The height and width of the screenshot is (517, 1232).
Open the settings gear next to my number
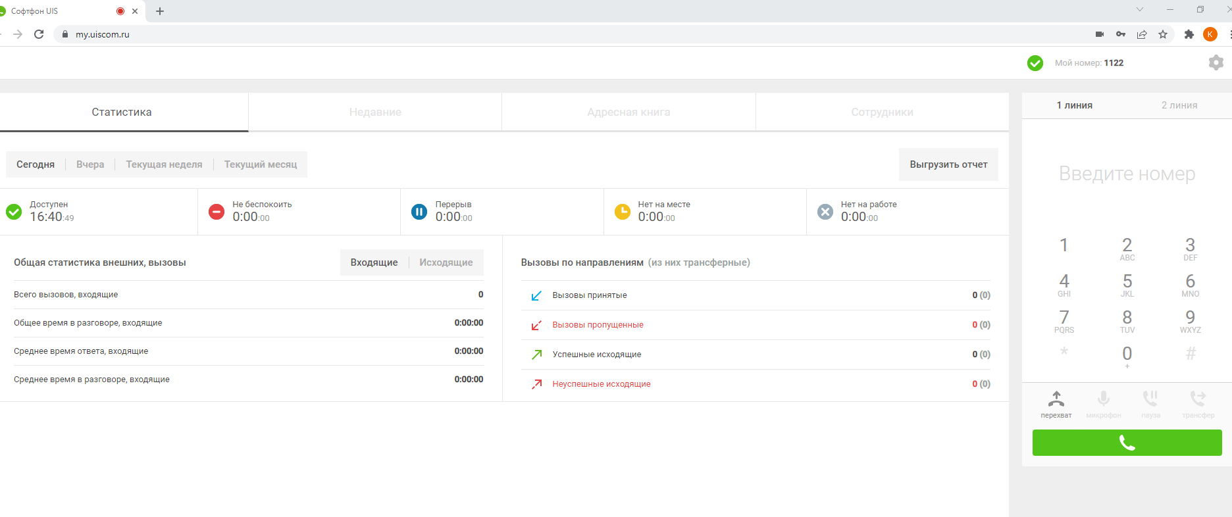[x=1216, y=62]
